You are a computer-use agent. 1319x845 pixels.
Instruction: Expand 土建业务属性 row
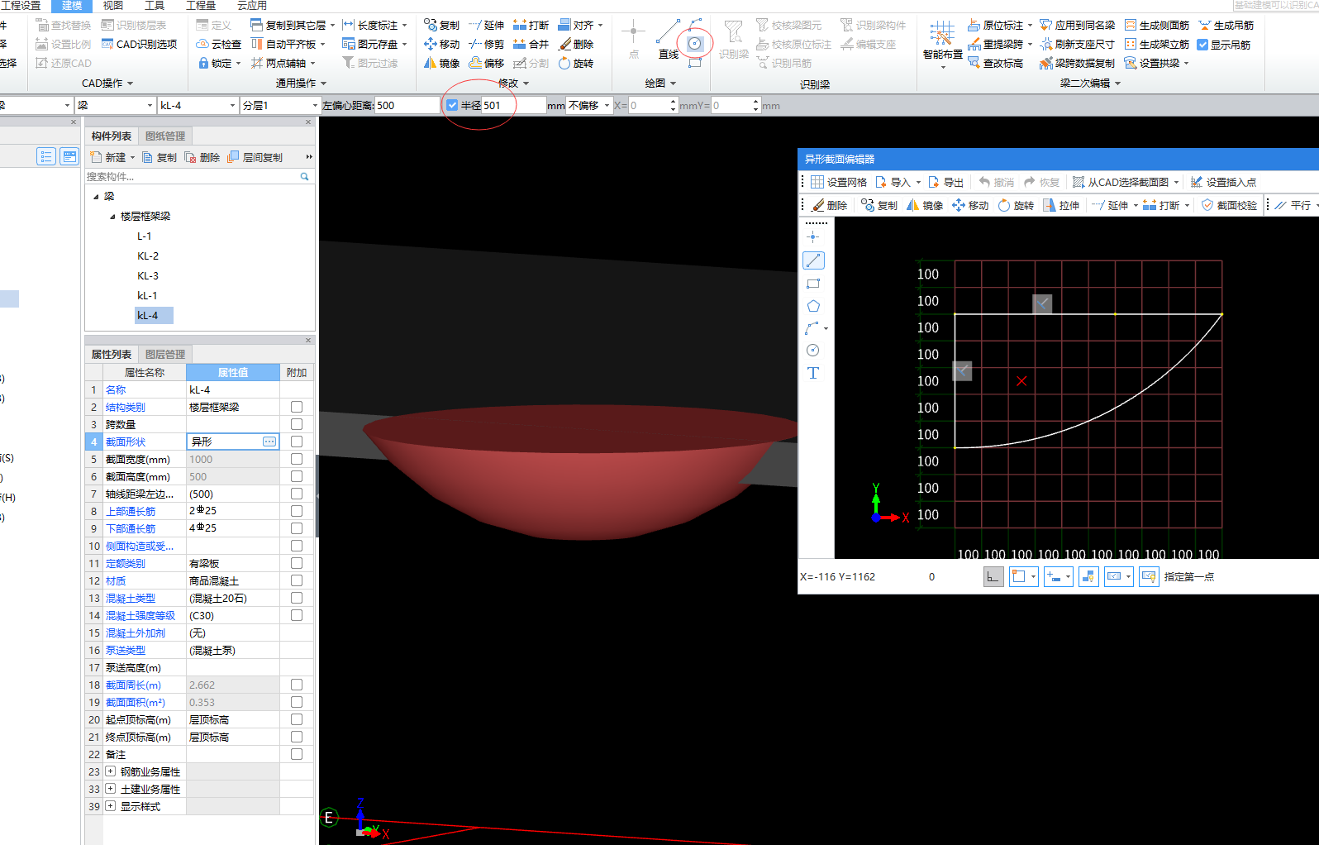click(110, 789)
